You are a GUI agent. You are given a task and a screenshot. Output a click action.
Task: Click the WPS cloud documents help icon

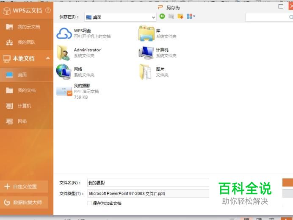coord(48,10)
